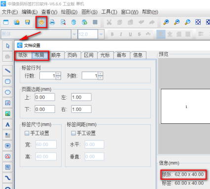Switch to the 区间 tab
Screen dimensions: 210x189
point(89,55)
